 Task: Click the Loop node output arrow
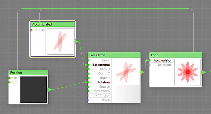point(204,72)
